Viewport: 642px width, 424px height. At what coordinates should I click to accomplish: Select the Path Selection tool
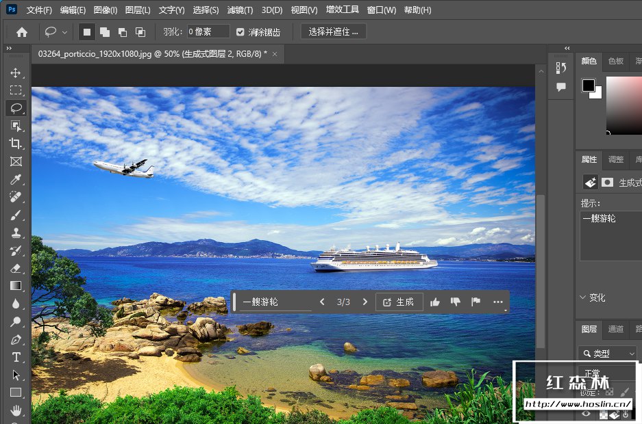coord(16,375)
